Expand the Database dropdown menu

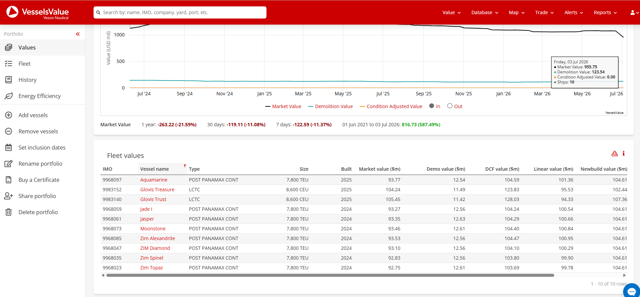coord(485,12)
